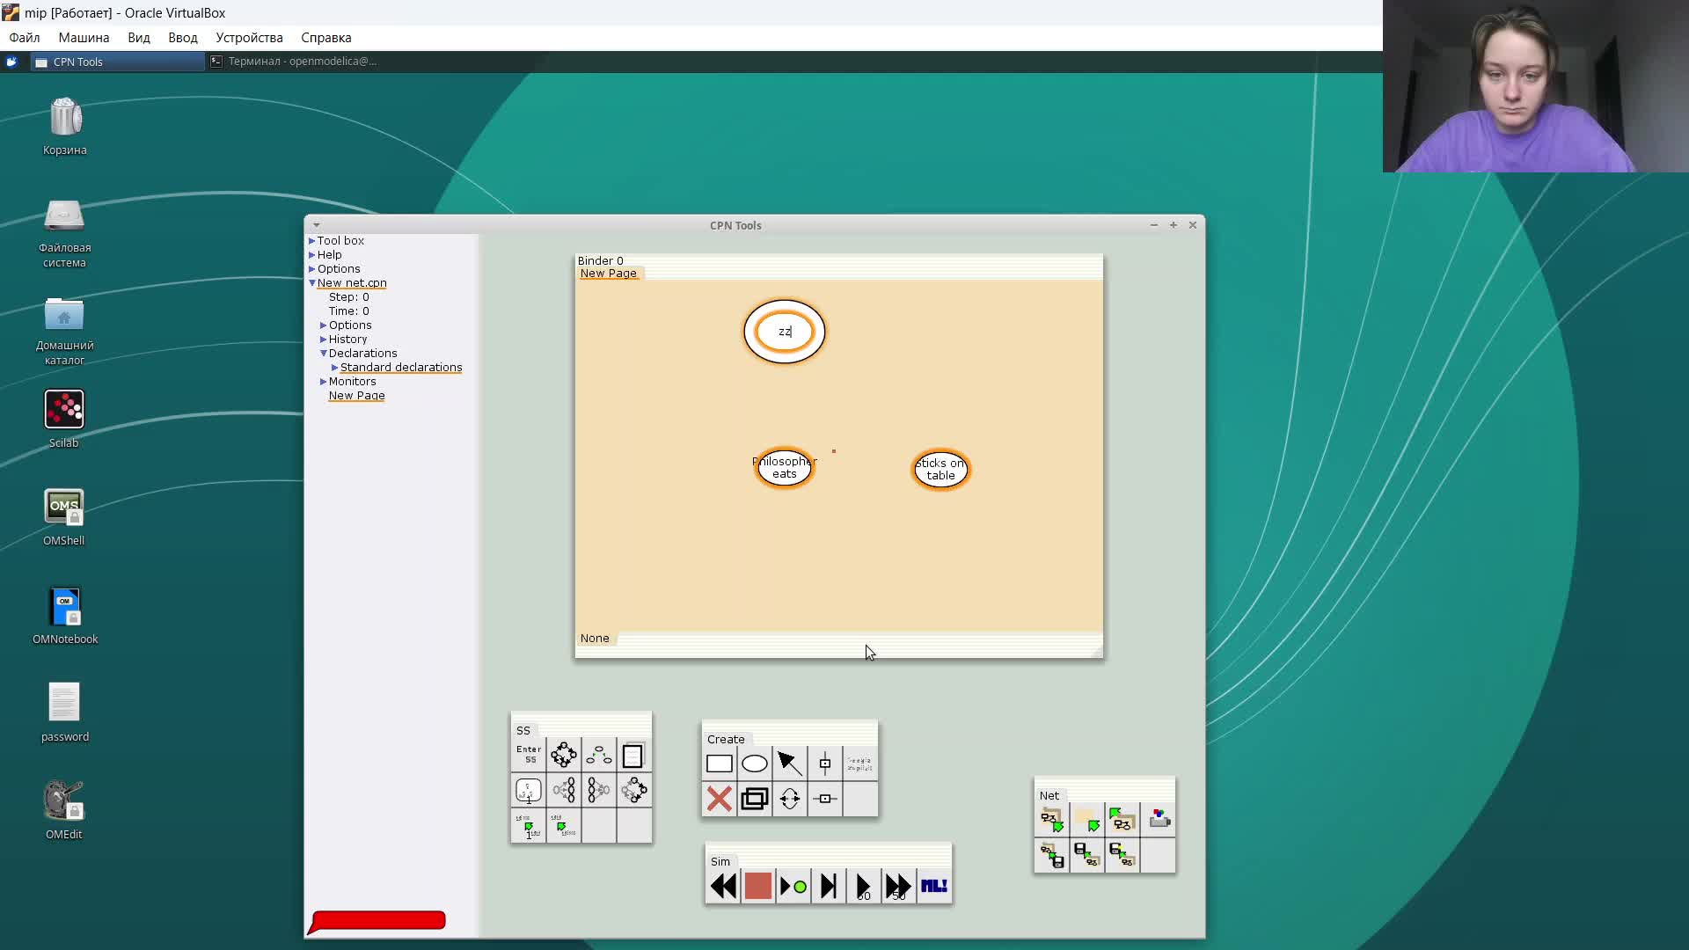The width and height of the screenshot is (1689, 950).
Task: Expand the top-level Options node
Action: [x=311, y=268]
